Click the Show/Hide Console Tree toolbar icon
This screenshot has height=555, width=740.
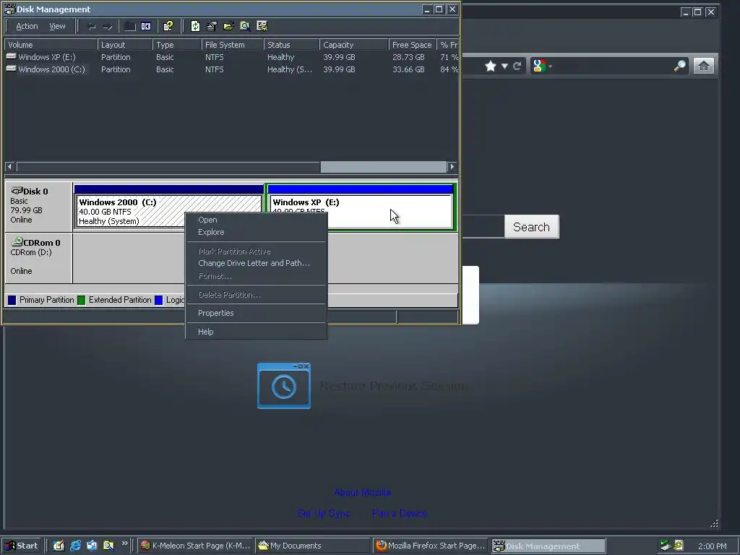[146, 27]
